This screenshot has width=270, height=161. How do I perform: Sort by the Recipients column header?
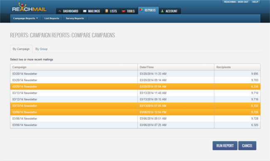237,67
